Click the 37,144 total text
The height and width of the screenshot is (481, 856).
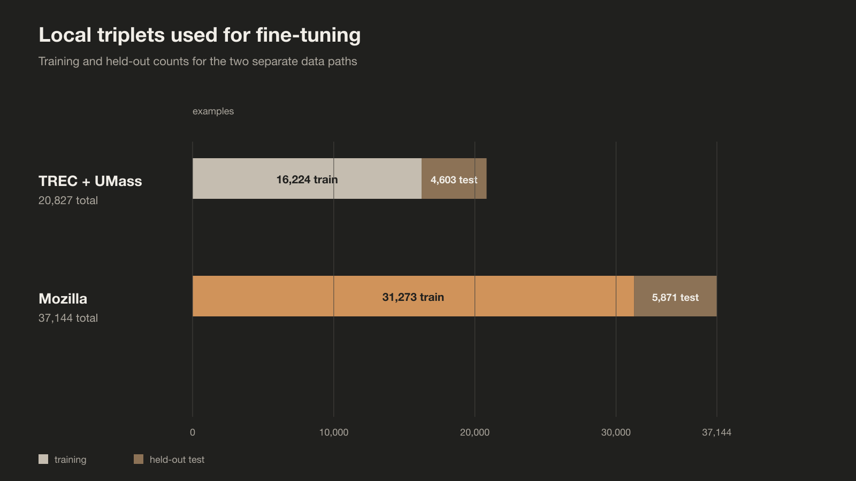point(68,318)
